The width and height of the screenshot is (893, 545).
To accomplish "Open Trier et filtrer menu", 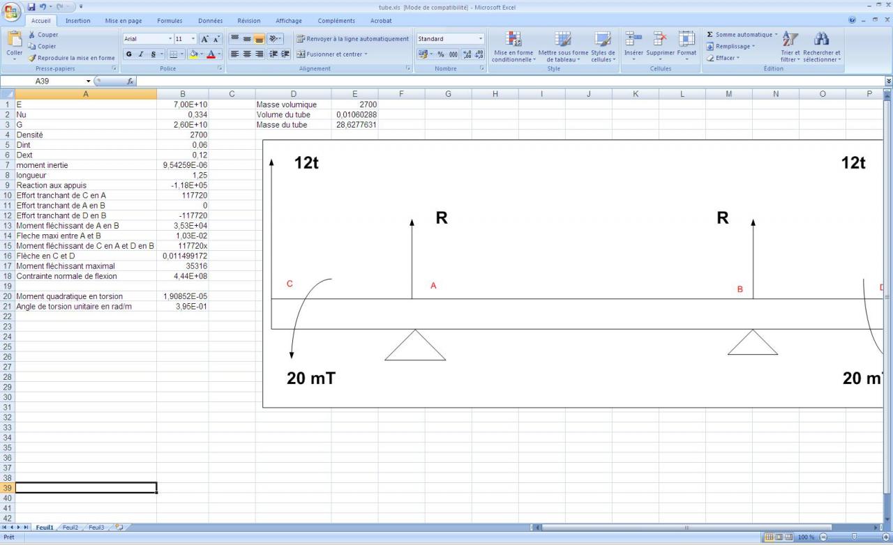I will click(790, 47).
